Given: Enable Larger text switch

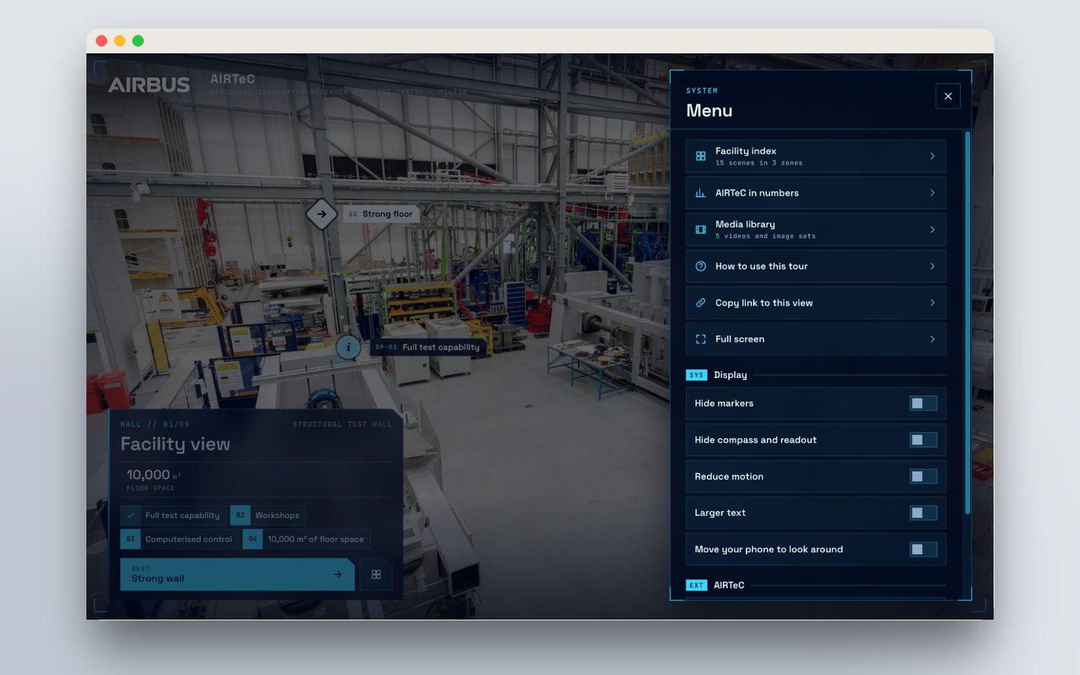Looking at the screenshot, I should pos(923,513).
